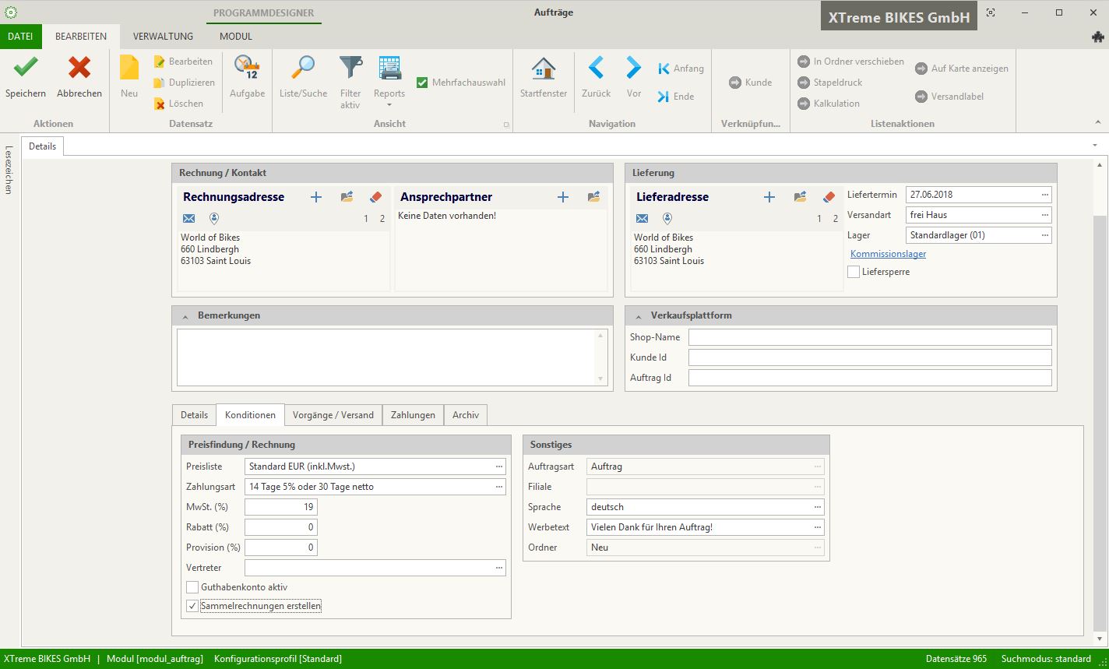Add a new Rechnungsadresse with plus icon
This screenshot has height=669, width=1109.
[x=316, y=197]
